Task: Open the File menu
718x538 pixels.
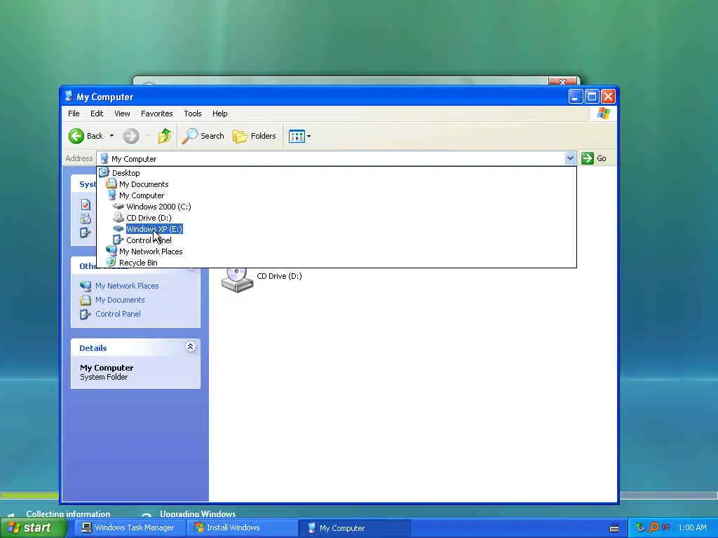Action: (74, 113)
